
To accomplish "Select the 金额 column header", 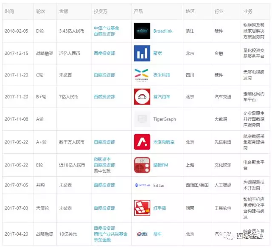I will [64, 11].
